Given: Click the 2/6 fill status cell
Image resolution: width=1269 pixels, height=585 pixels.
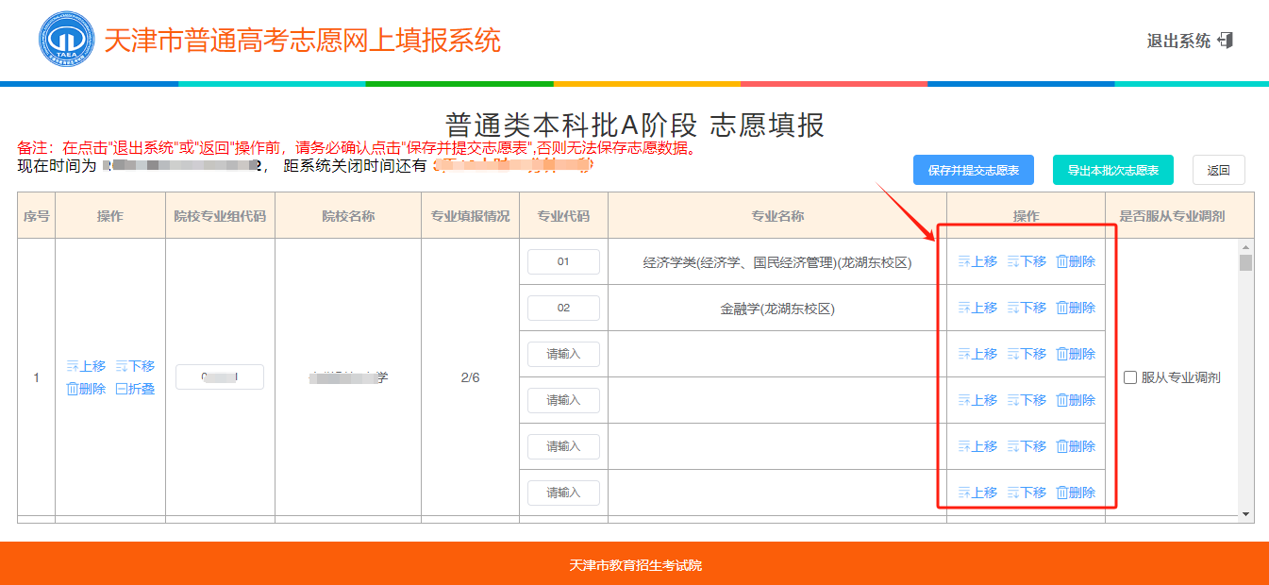Looking at the screenshot, I should click(470, 377).
